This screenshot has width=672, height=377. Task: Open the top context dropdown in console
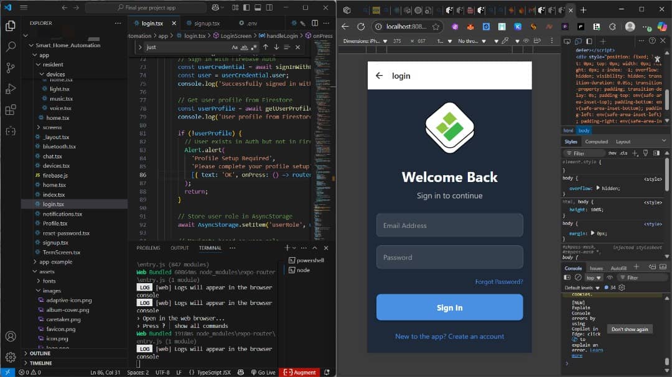click(x=594, y=278)
